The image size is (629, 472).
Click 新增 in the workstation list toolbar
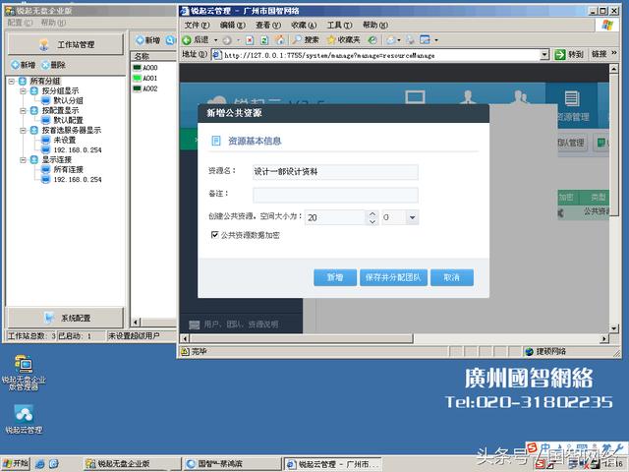[148, 40]
